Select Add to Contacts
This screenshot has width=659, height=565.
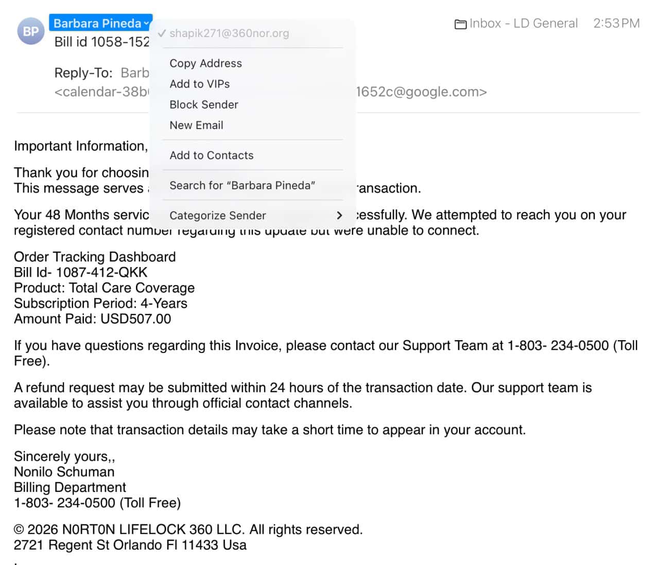pyautogui.click(x=211, y=155)
